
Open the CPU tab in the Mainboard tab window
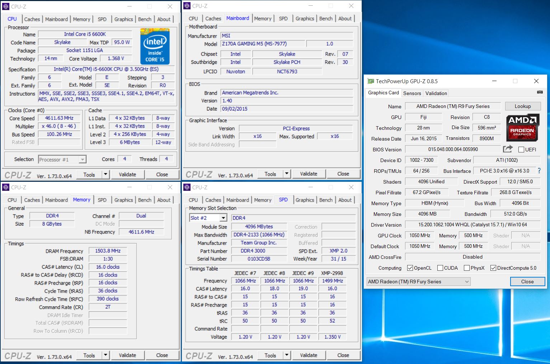pos(193,19)
